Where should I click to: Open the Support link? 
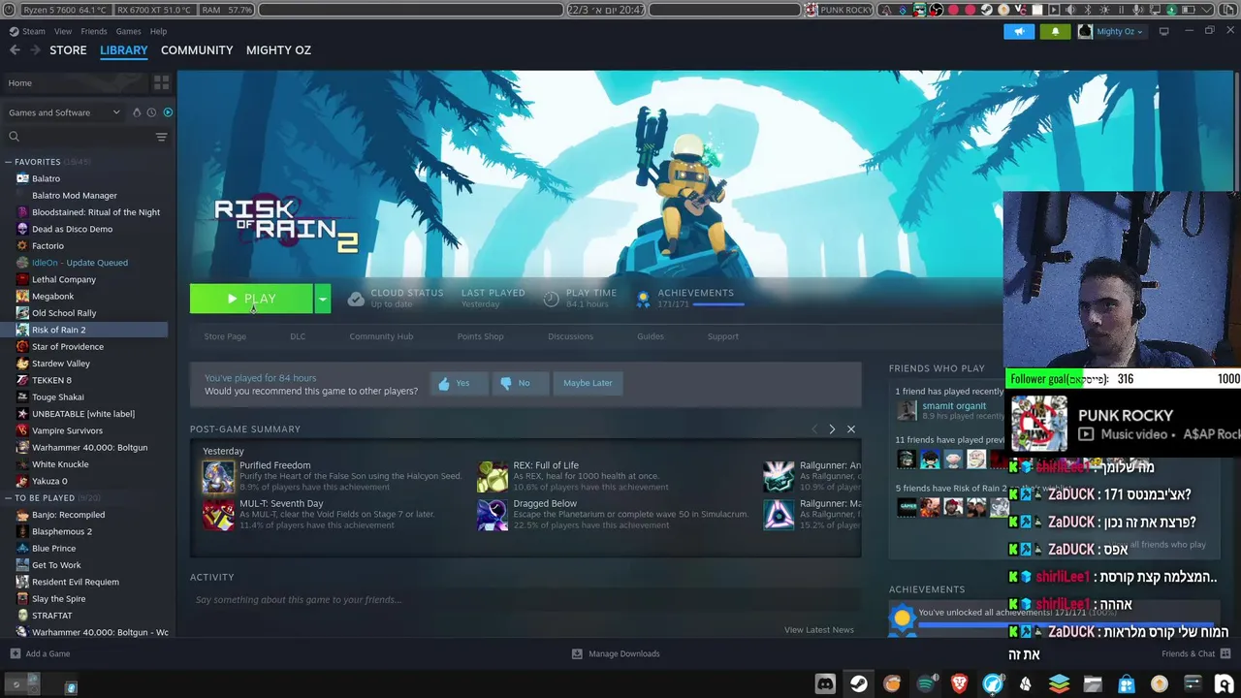(723, 336)
